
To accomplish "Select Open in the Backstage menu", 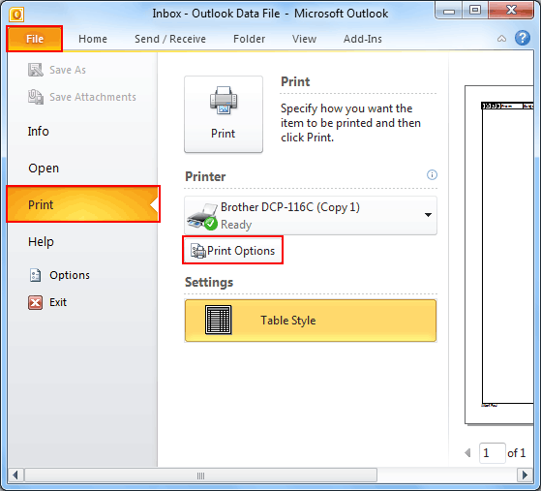I will click(x=44, y=169).
